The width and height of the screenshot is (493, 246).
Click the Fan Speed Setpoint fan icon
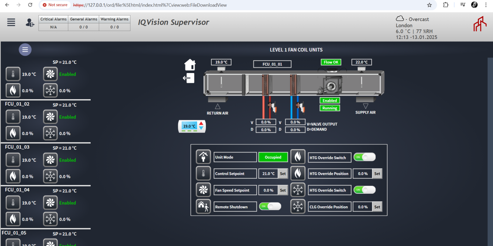click(203, 190)
